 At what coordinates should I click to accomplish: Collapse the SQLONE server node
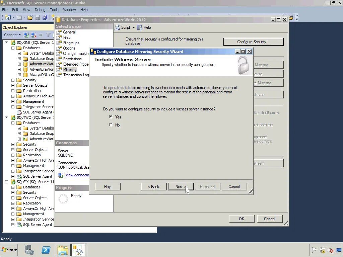[7, 42]
